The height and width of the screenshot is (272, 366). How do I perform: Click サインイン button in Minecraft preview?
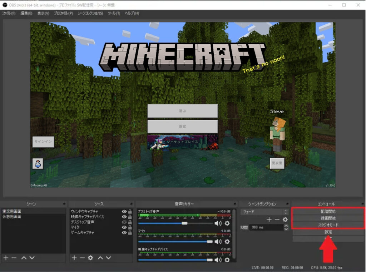coord(43,142)
